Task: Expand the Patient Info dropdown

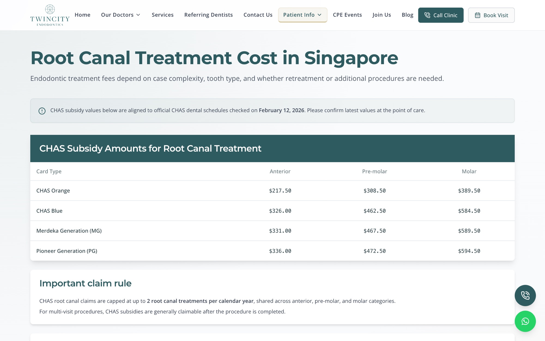Action: [302, 15]
